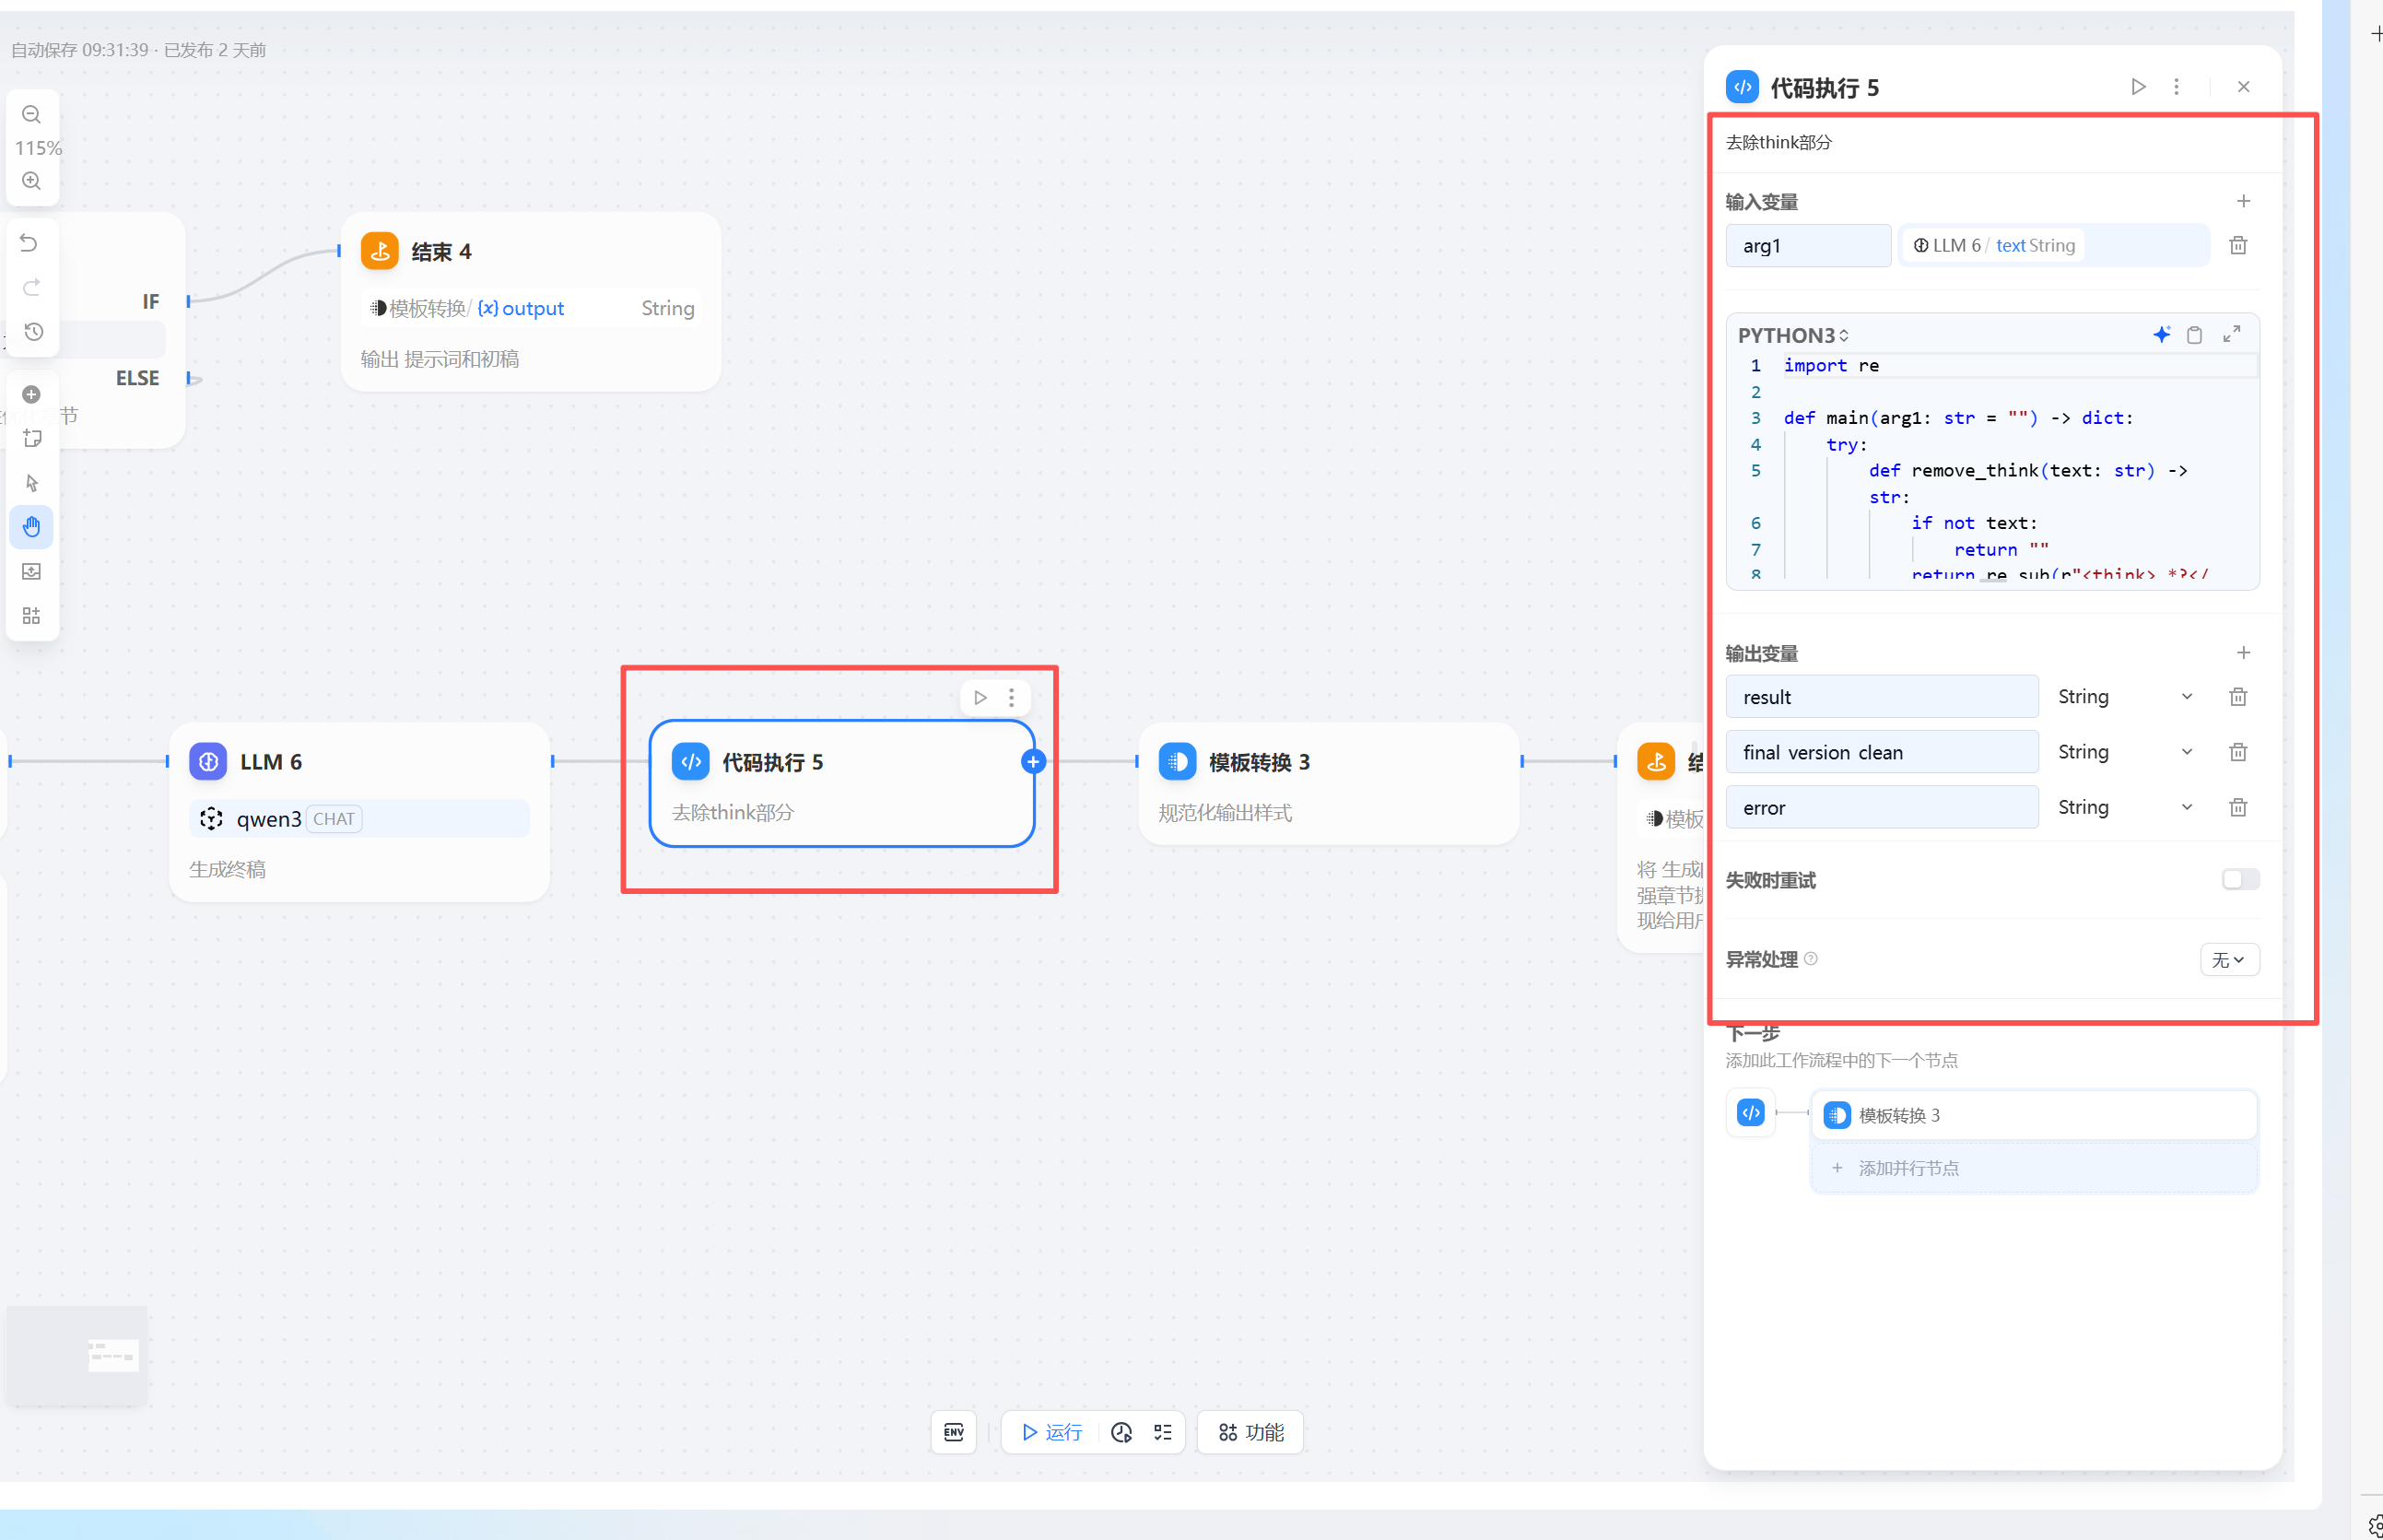This screenshot has height=1540, width=2383.
Task: Open the panel's three-dot more menu
Action: (2176, 87)
